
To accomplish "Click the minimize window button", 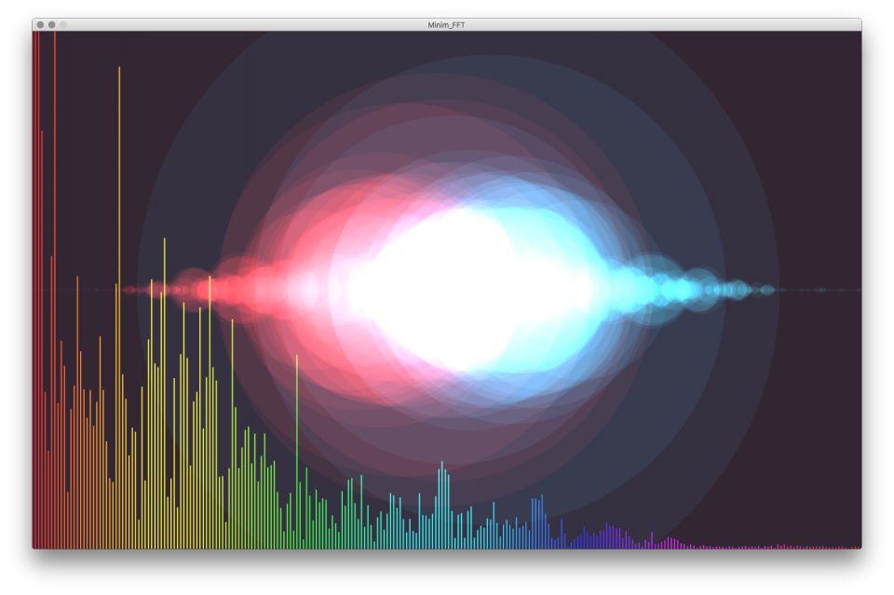I will tap(52, 24).
